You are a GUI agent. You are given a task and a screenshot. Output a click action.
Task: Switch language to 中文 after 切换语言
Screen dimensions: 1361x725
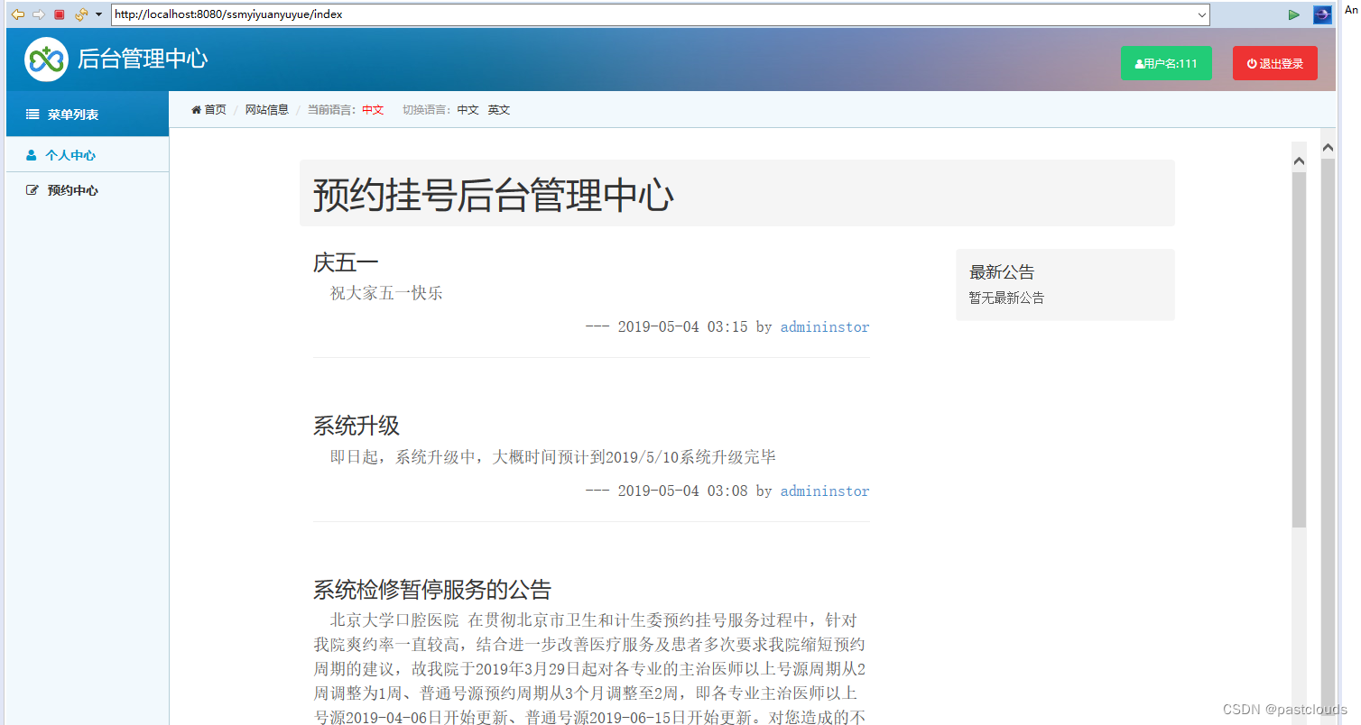468,110
